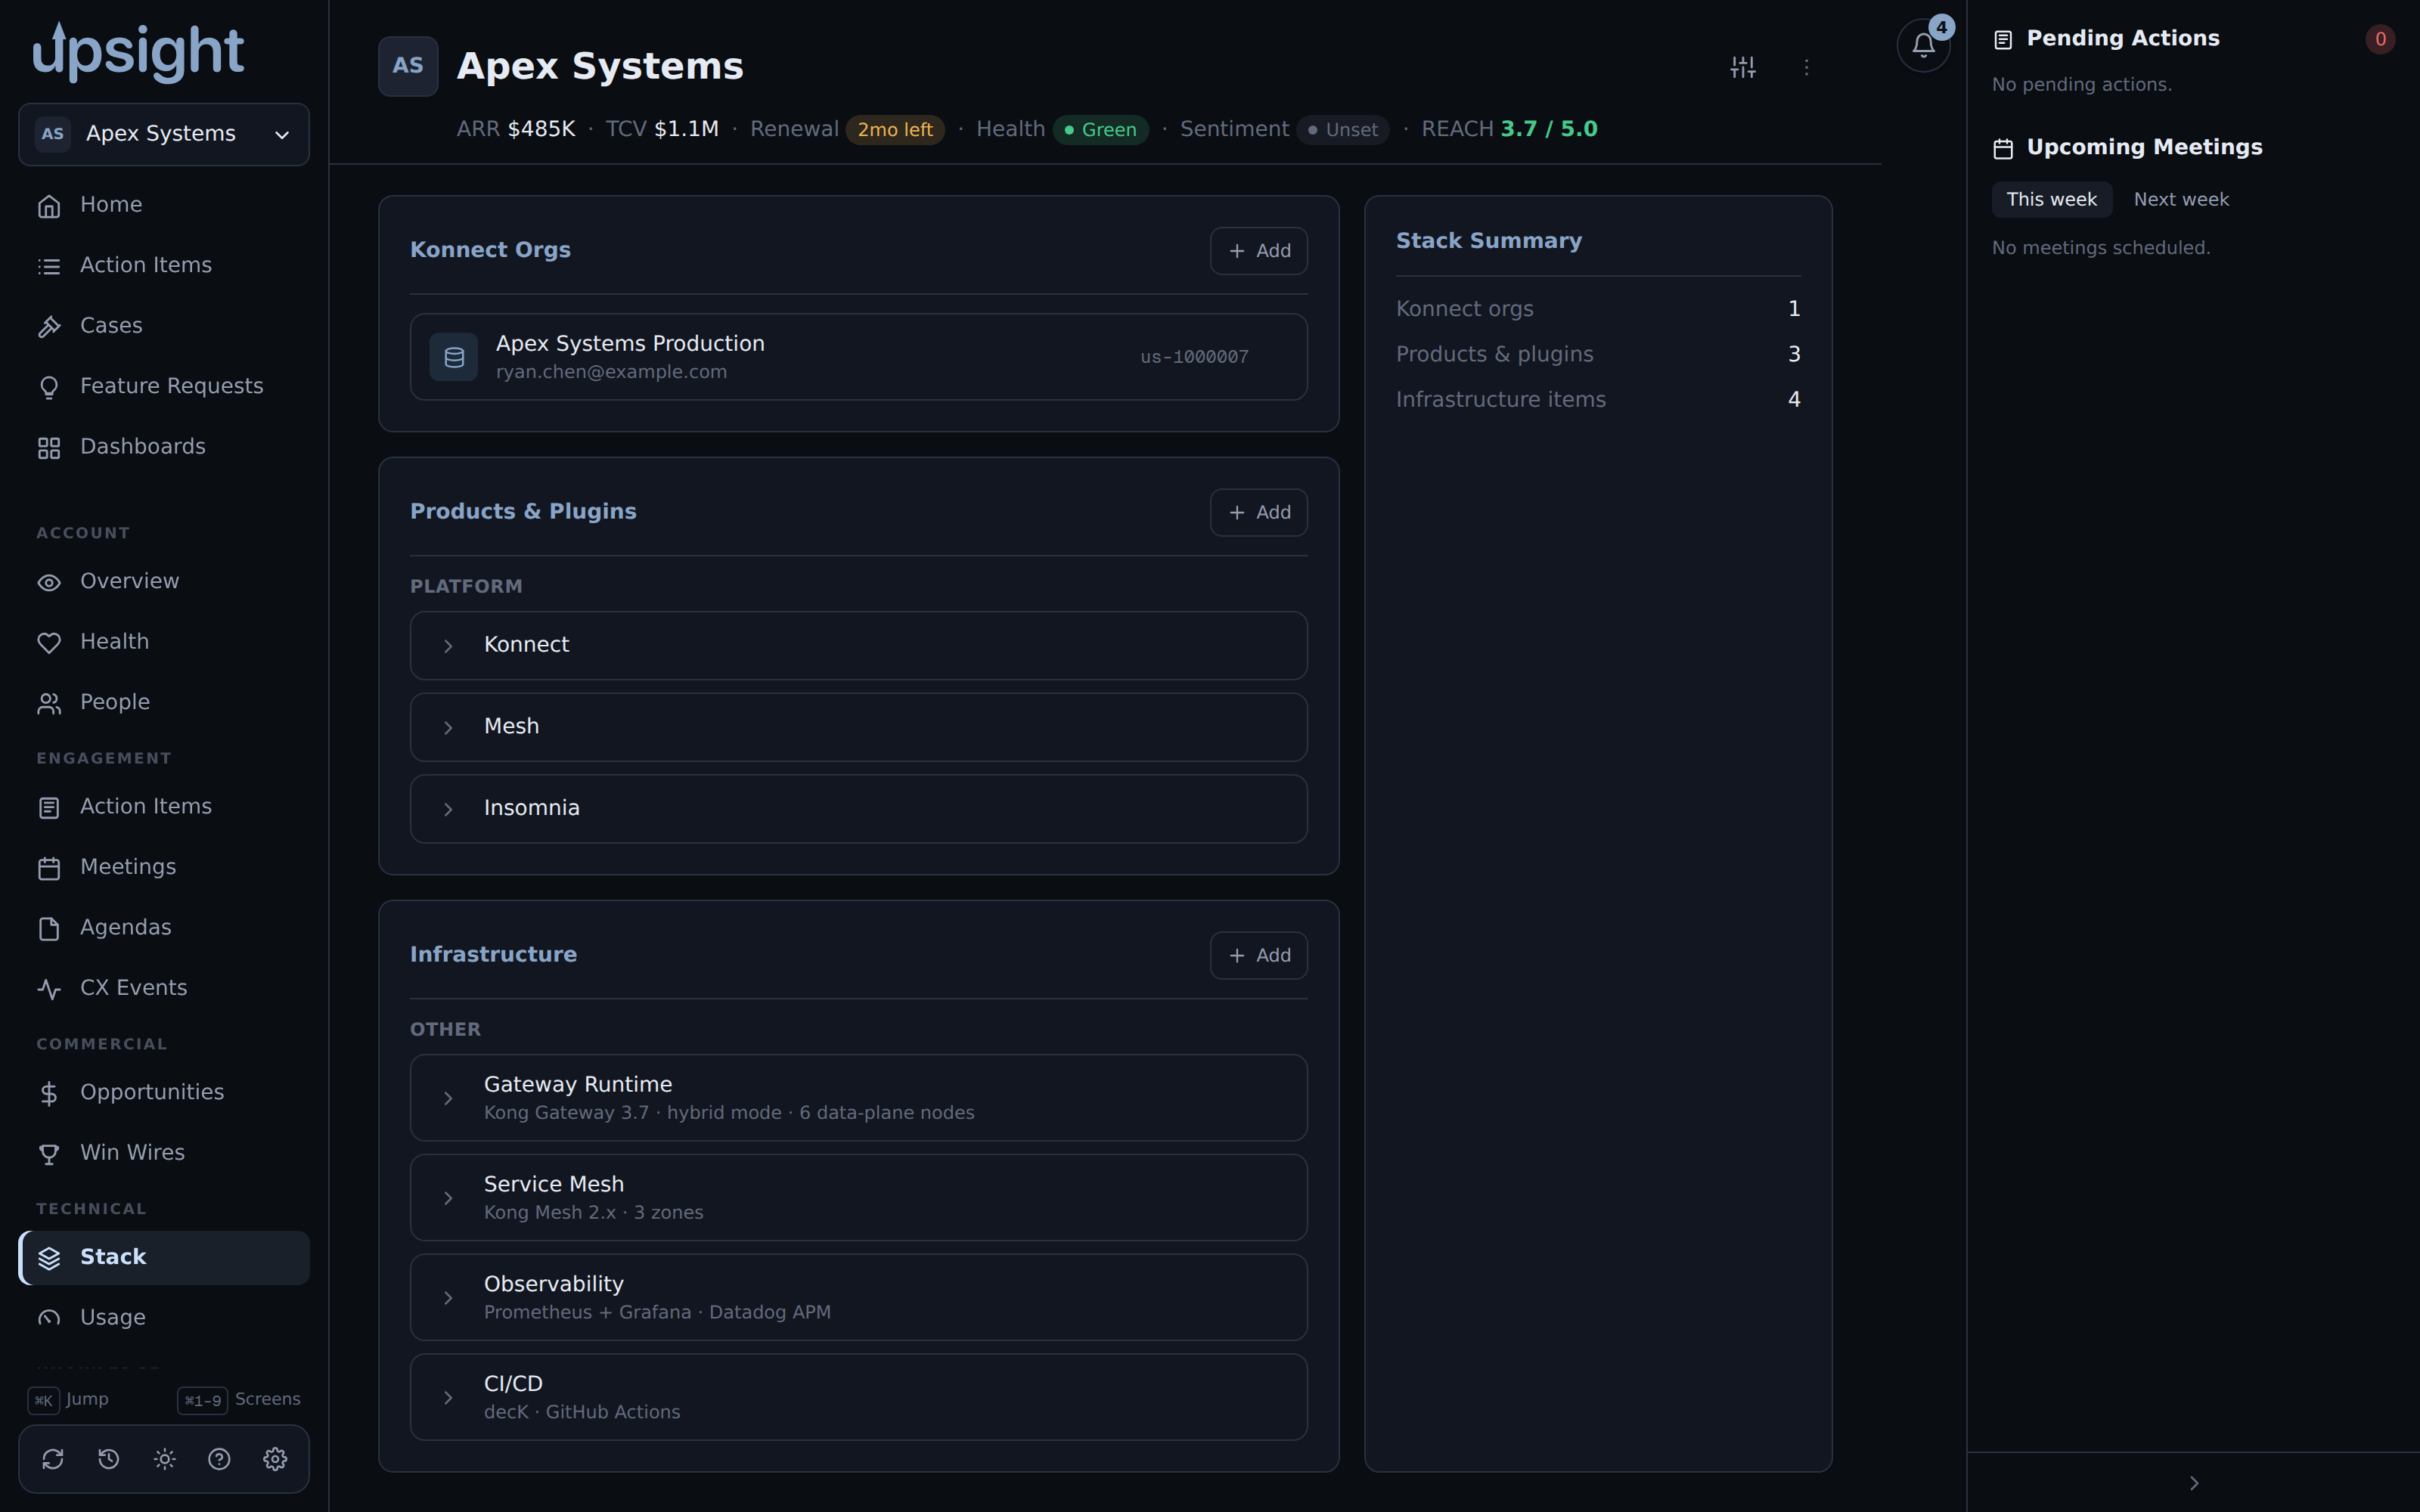The height and width of the screenshot is (1512, 2420).
Task: Click Konnect orgs row in Stack Summary
Action: pos(1598,309)
